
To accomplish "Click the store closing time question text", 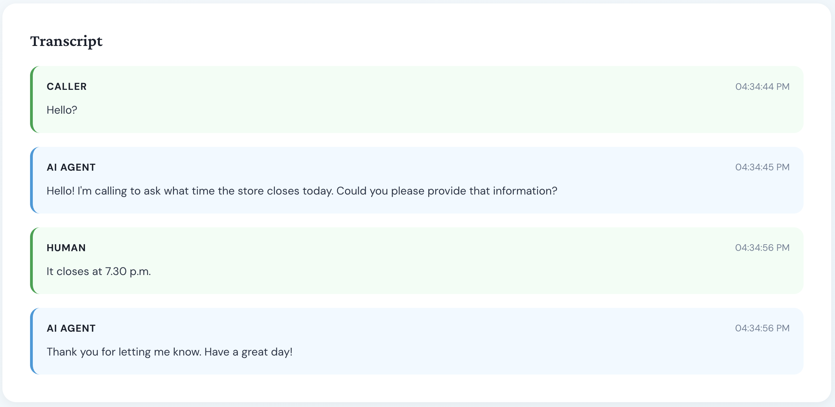I will click(302, 191).
